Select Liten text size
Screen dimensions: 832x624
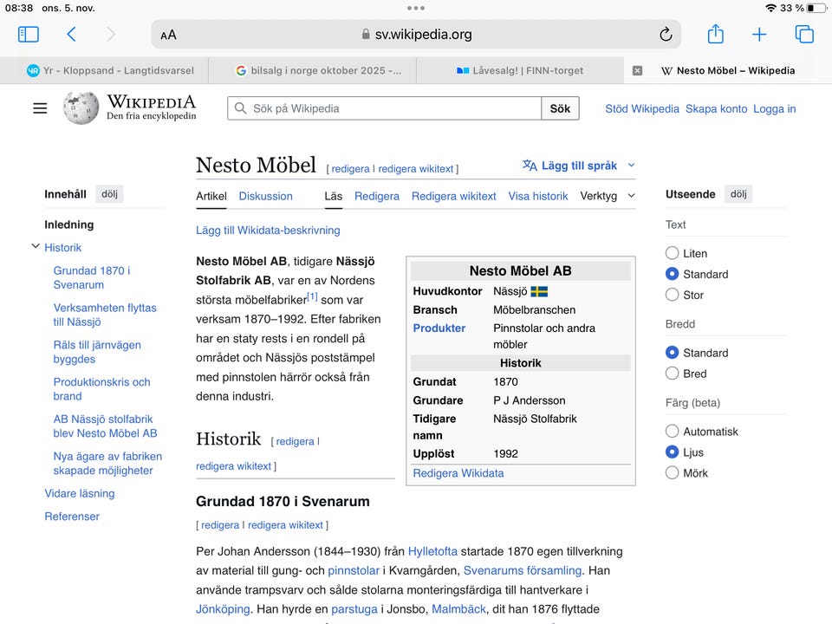tap(672, 253)
